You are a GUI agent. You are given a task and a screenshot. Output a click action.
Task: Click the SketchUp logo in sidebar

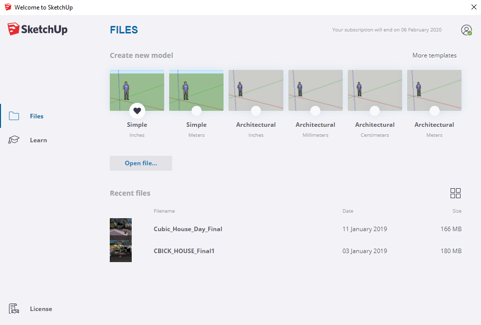pos(37,29)
